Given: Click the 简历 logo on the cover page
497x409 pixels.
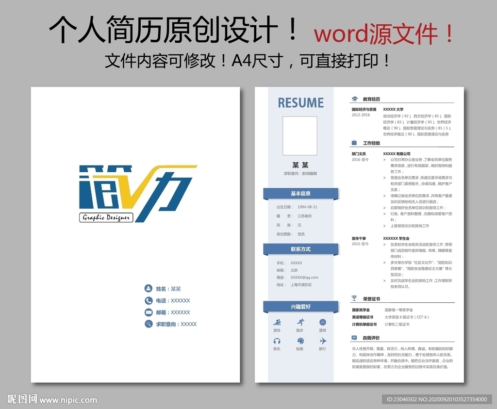Looking at the screenshot, I should [x=138, y=193].
